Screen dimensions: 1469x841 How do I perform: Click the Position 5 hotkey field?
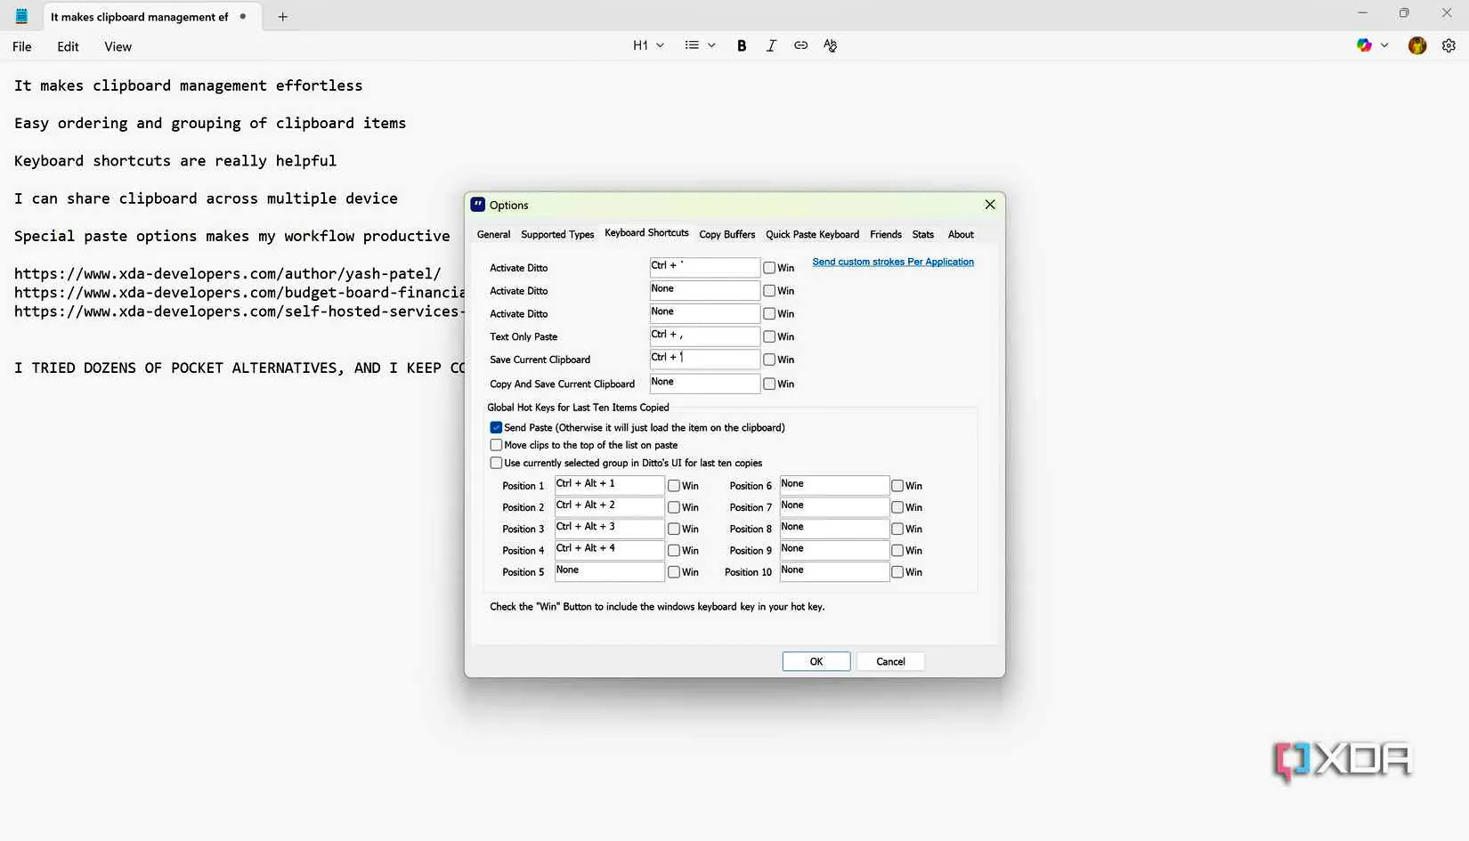pos(609,571)
